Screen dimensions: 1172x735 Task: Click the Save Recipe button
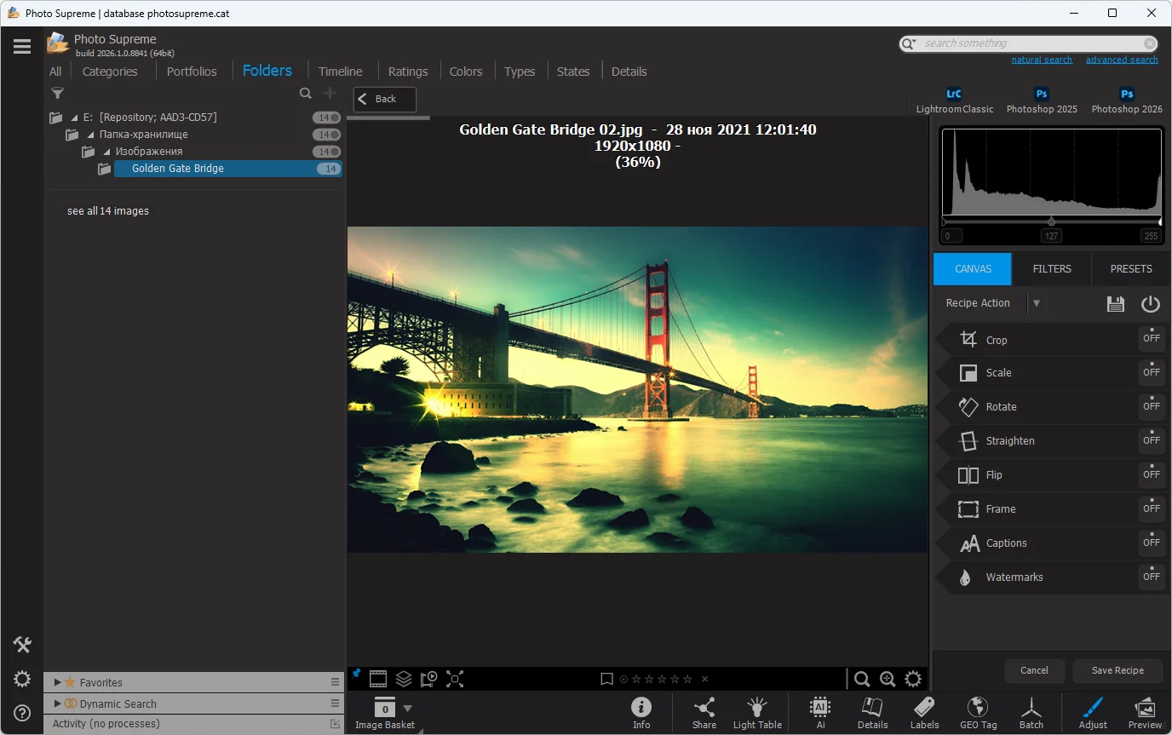point(1117,670)
